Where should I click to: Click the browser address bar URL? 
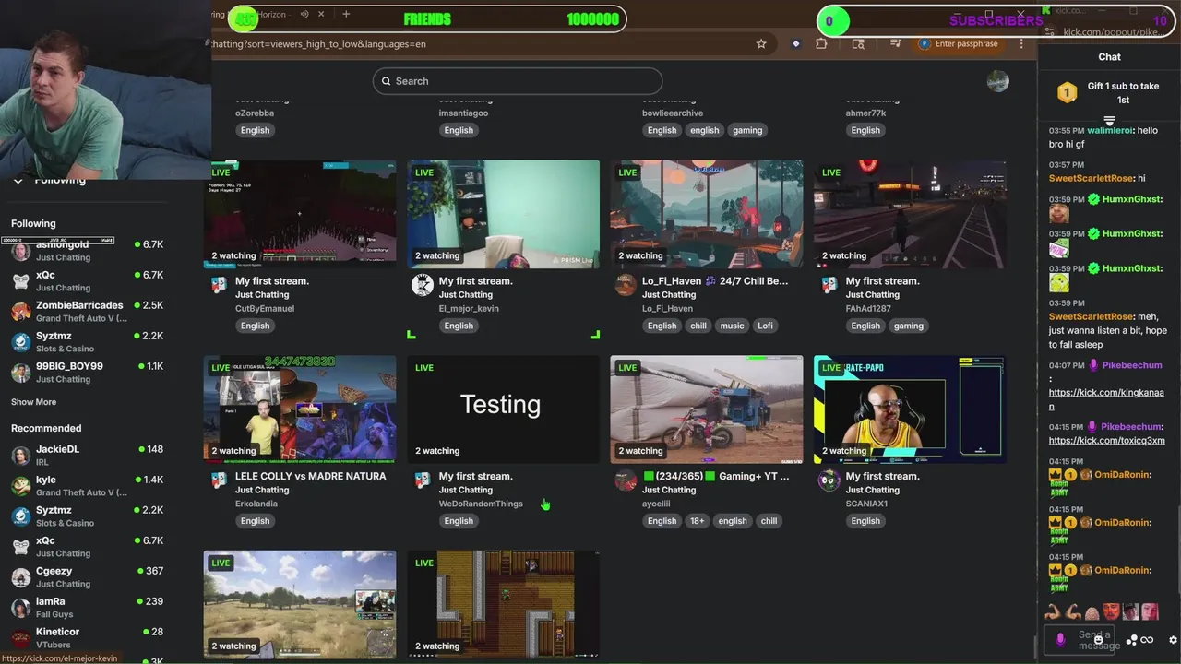pos(318,43)
